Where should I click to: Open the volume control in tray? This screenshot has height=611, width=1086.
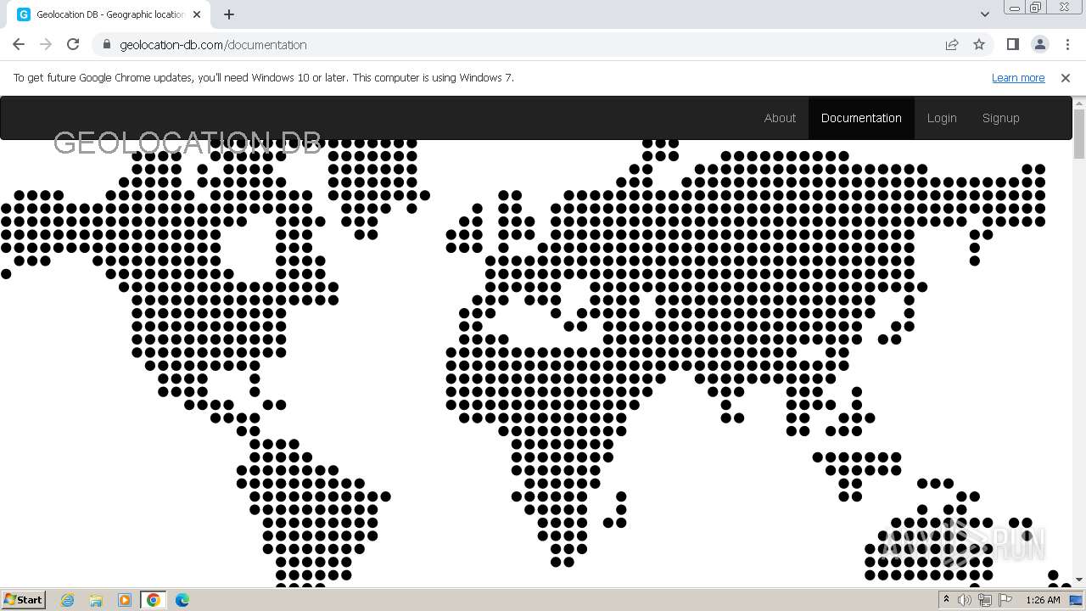pyautogui.click(x=964, y=600)
